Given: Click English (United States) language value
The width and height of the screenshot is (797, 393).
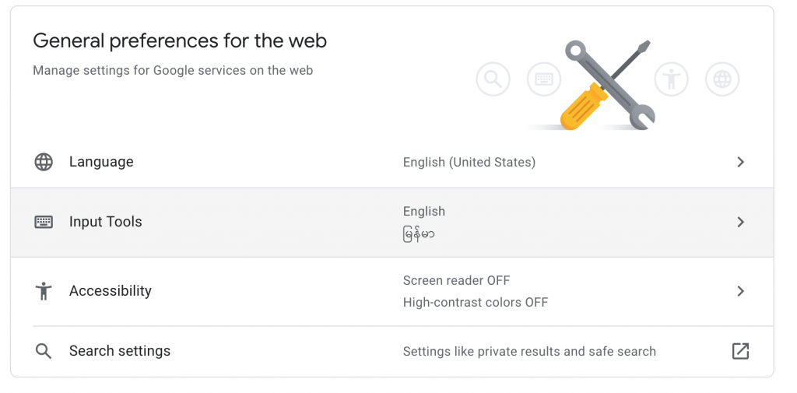Looking at the screenshot, I should (x=469, y=162).
